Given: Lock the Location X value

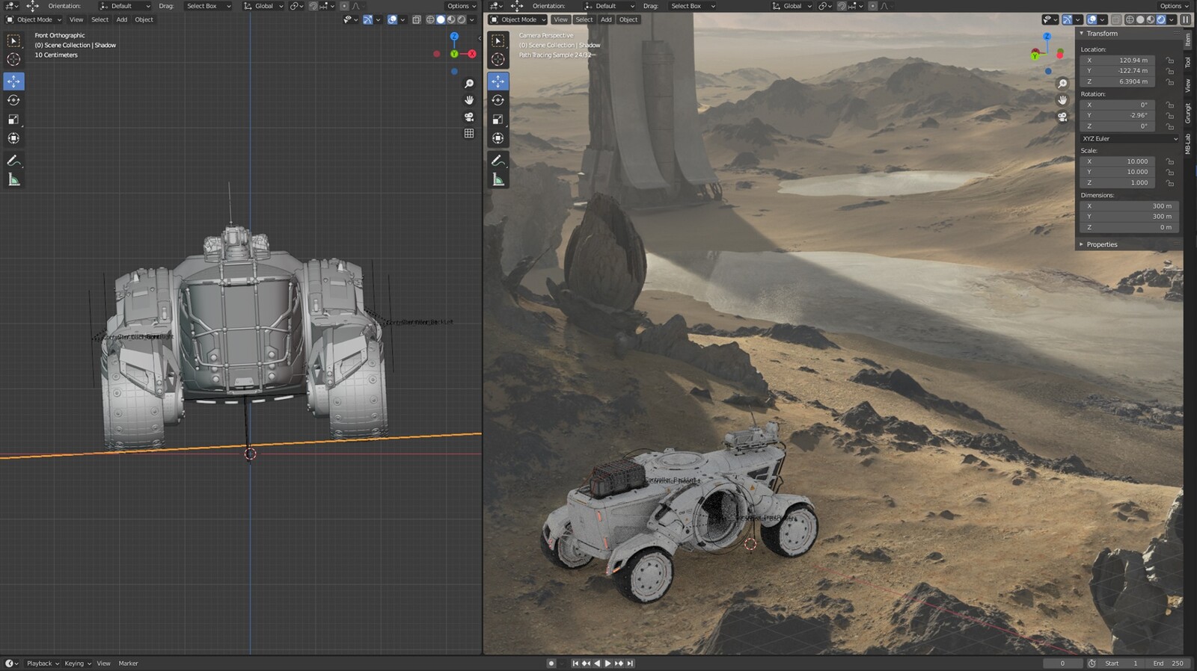Looking at the screenshot, I should tap(1169, 61).
